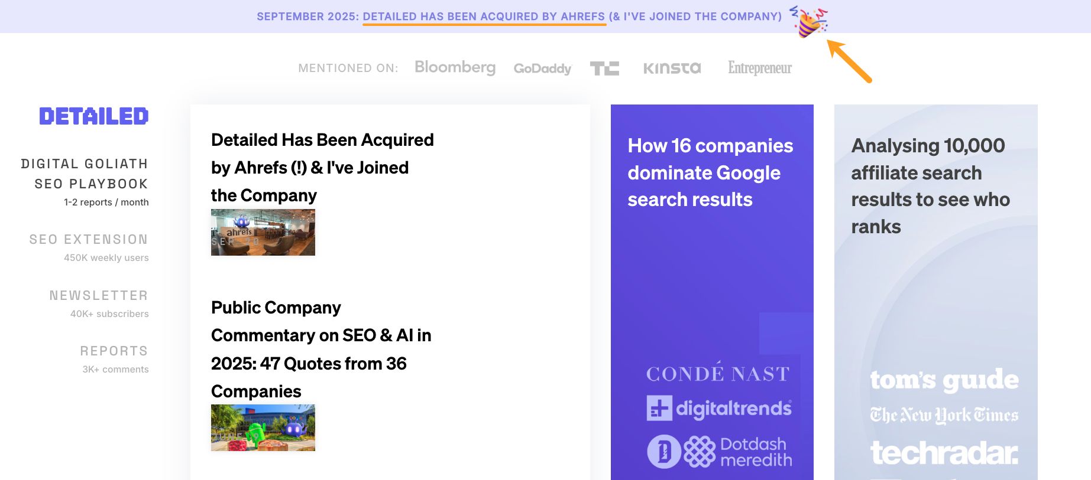Viewport: 1091px width, 480px height.
Task: Click the techradar logo
Action: click(944, 453)
